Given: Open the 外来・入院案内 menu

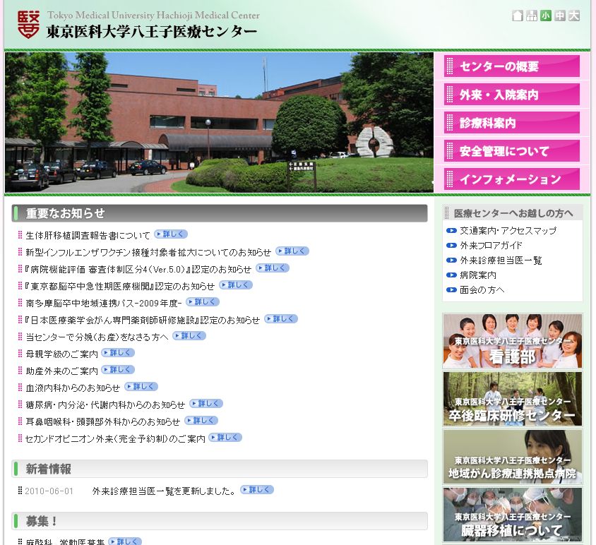Looking at the screenshot, I should (512, 95).
